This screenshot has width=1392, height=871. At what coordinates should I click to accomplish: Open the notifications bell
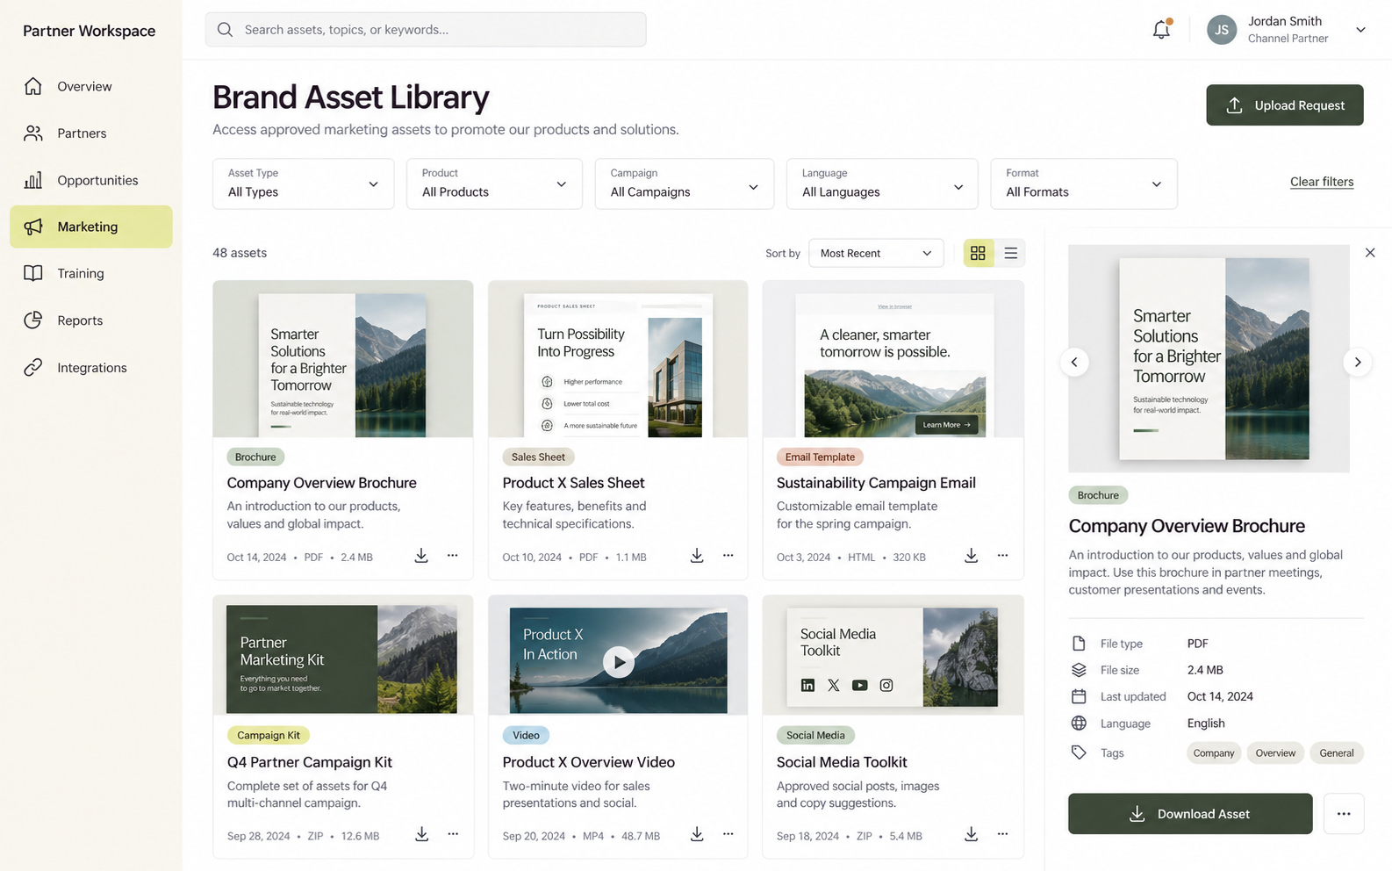click(1161, 29)
